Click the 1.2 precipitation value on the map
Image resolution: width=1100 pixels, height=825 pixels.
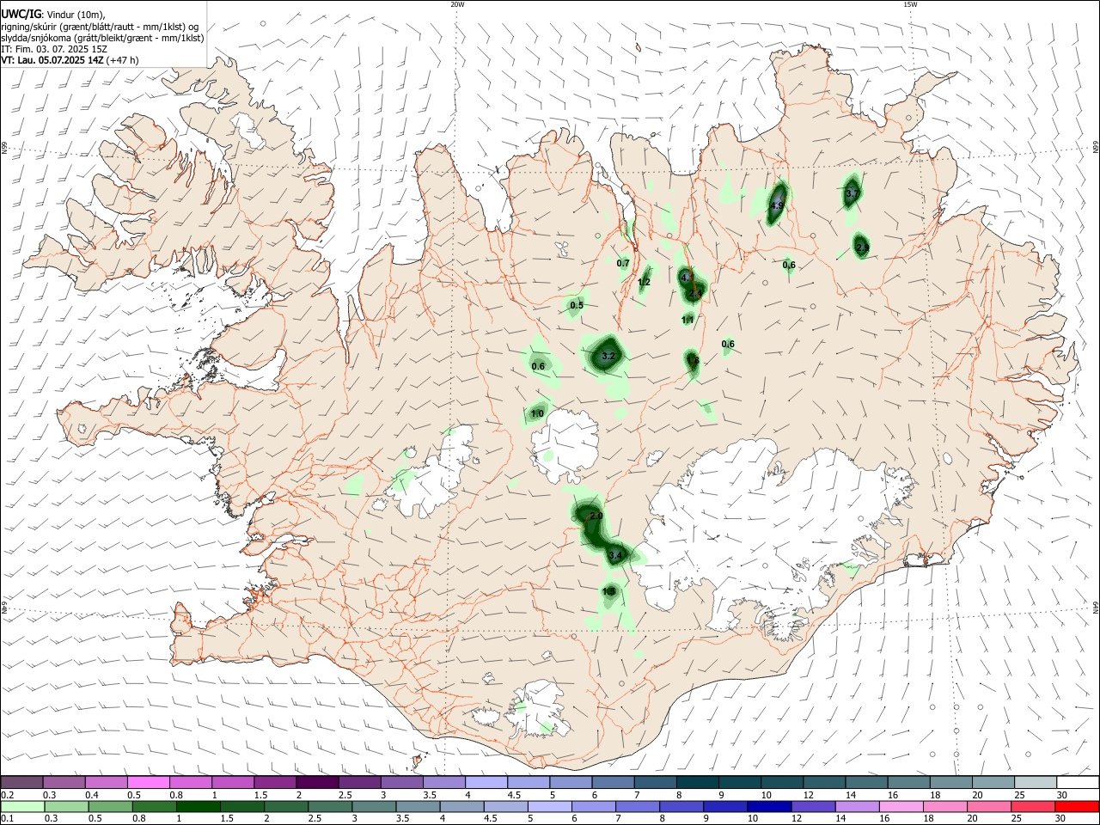click(645, 282)
